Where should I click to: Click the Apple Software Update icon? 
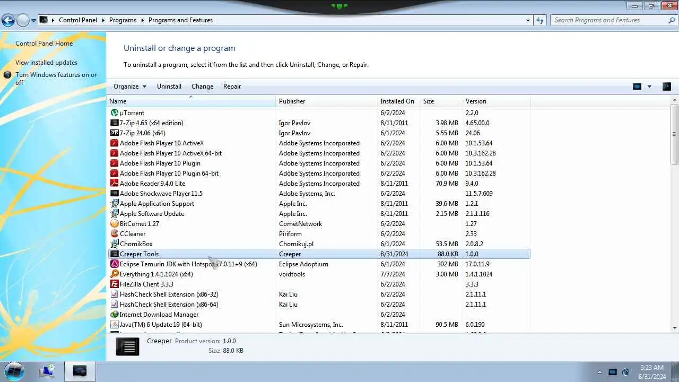115,213
